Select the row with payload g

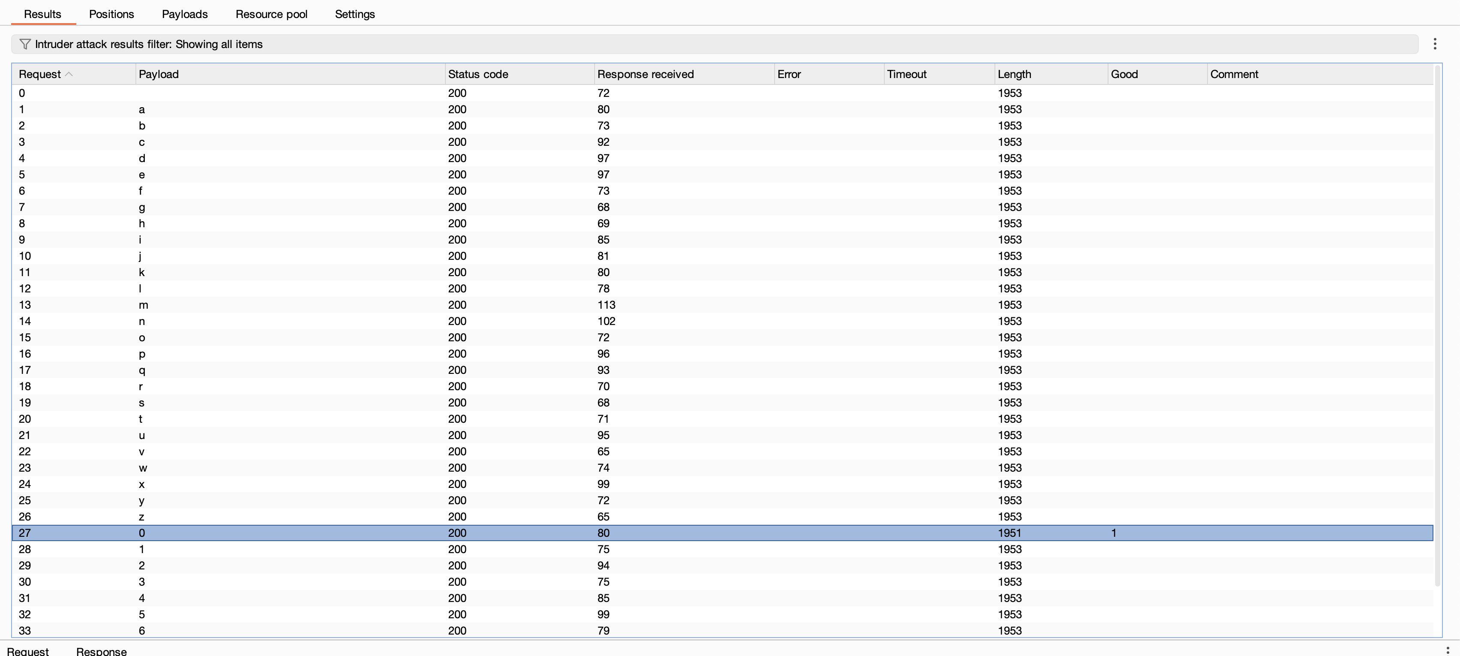[x=723, y=207]
